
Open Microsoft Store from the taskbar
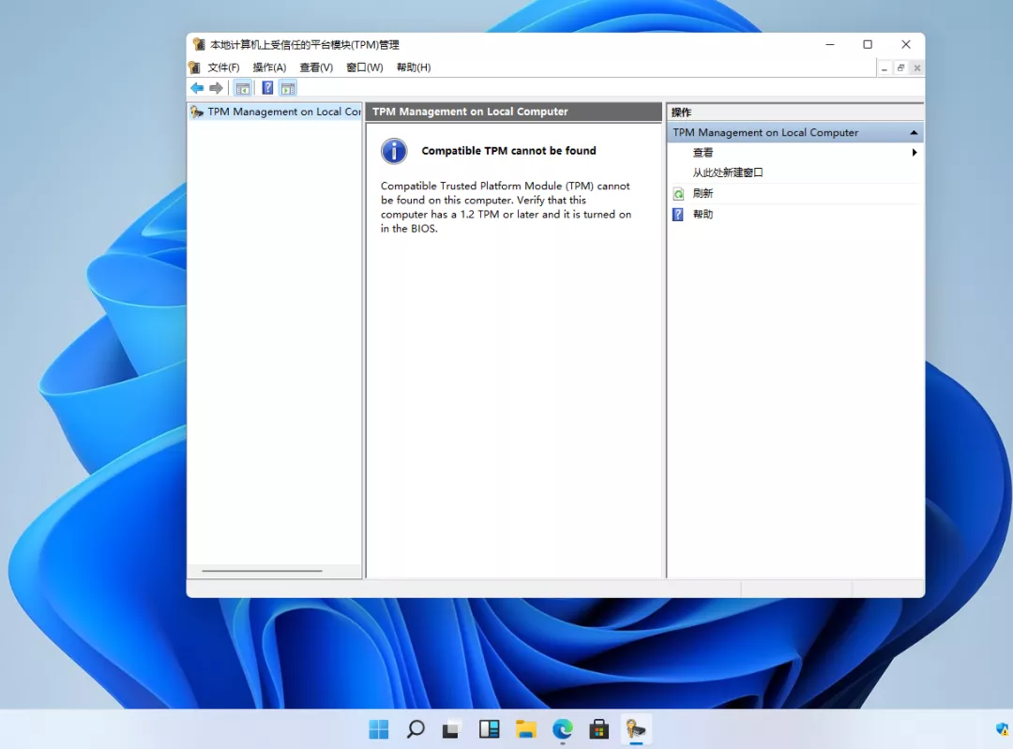tap(599, 729)
